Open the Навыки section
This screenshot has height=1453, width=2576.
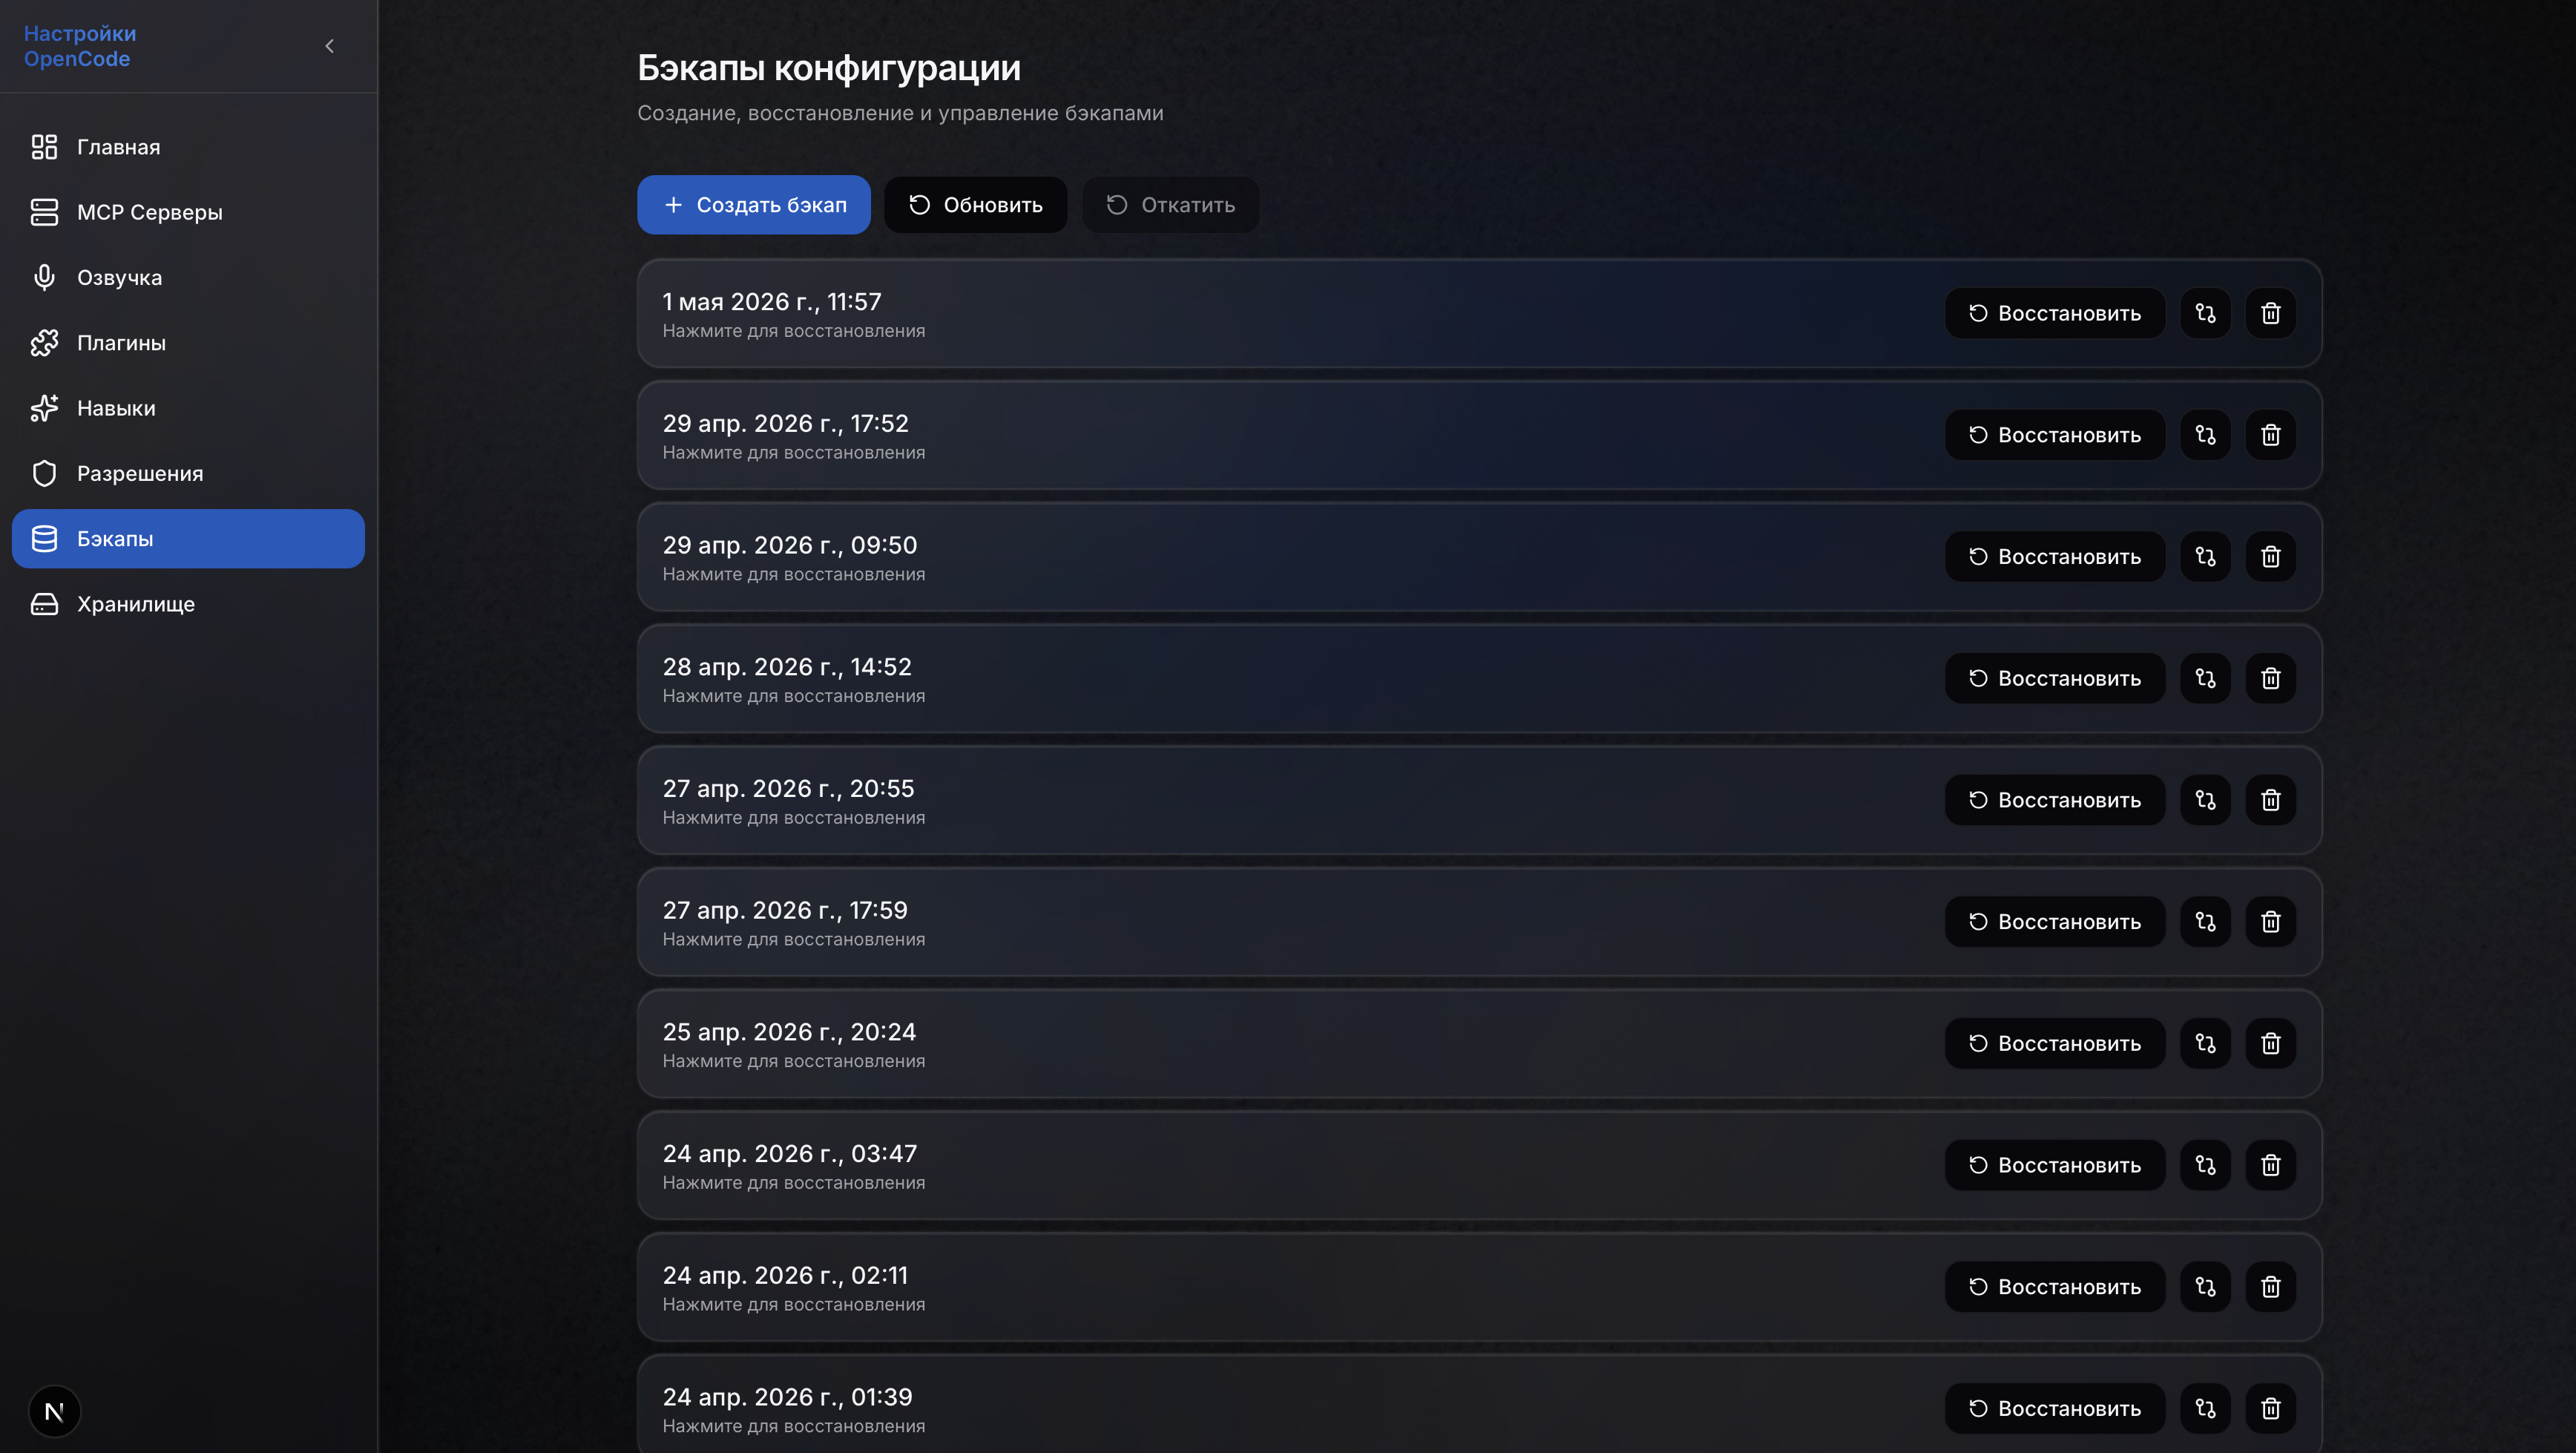(x=188, y=408)
